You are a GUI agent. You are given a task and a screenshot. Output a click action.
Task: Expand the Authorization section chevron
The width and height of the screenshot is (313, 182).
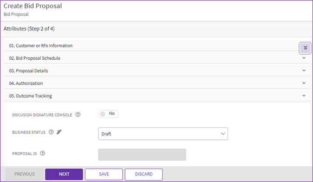coord(304,83)
